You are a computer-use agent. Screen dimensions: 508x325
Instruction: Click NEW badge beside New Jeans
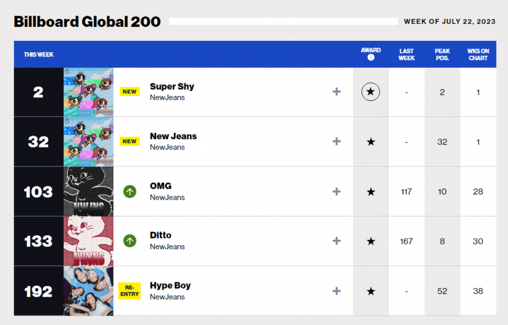(x=130, y=141)
